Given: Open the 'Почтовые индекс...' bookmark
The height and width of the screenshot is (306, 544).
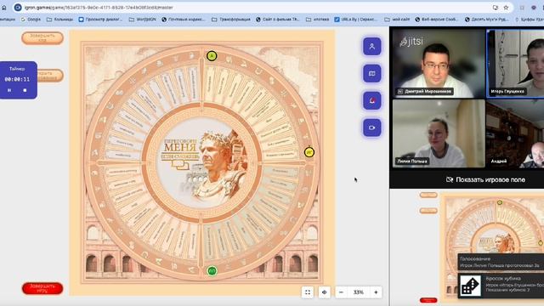Looking at the screenshot, I should click(184, 20).
